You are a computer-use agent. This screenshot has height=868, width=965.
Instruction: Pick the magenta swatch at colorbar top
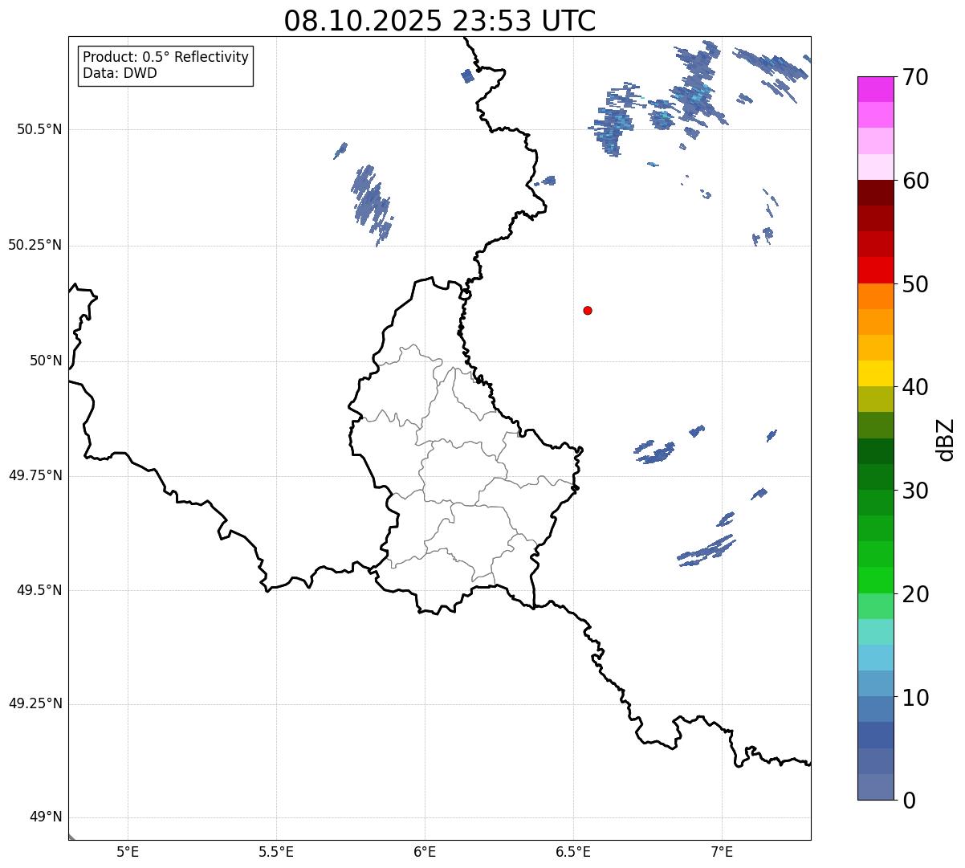coord(875,89)
